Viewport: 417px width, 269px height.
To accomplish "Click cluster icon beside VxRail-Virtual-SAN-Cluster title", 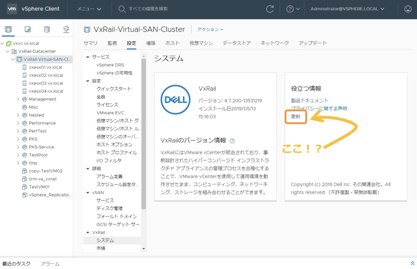I will pos(87,30).
